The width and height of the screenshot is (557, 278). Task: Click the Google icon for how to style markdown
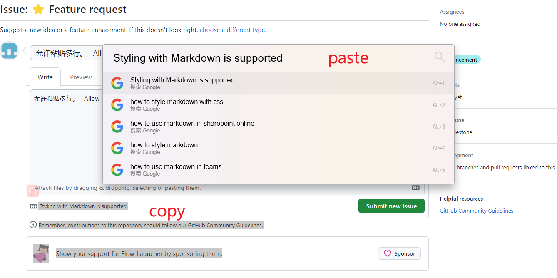pyautogui.click(x=117, y=148)
